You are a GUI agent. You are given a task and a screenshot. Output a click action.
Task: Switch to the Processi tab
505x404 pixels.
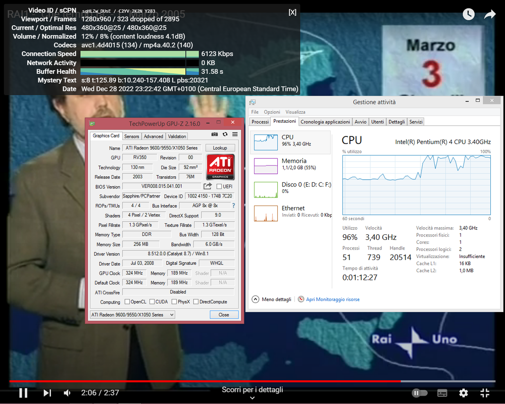click(x=260, y=122)
